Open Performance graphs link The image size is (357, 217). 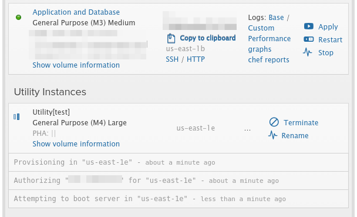click(270, 44)
